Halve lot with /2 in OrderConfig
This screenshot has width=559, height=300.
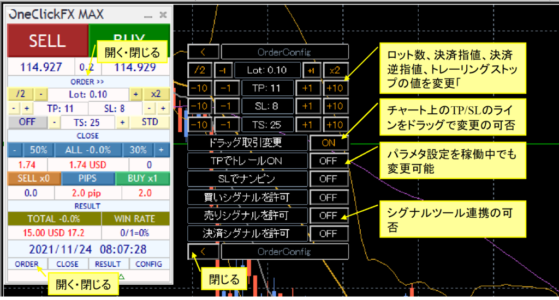point(200,70)
